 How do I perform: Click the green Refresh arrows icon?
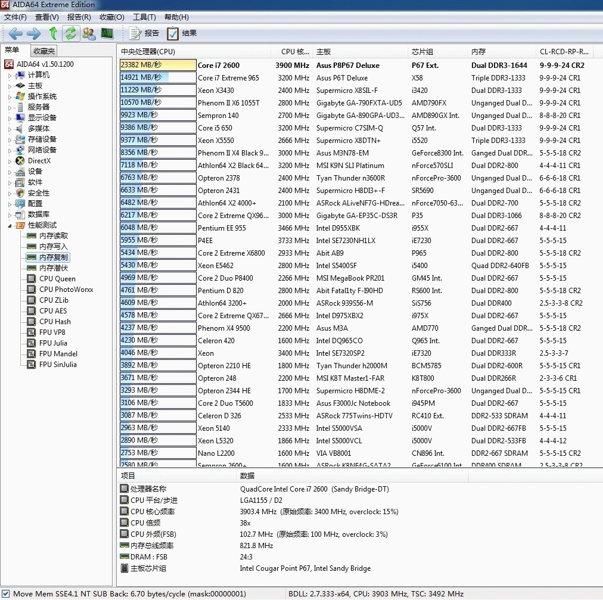71,33
